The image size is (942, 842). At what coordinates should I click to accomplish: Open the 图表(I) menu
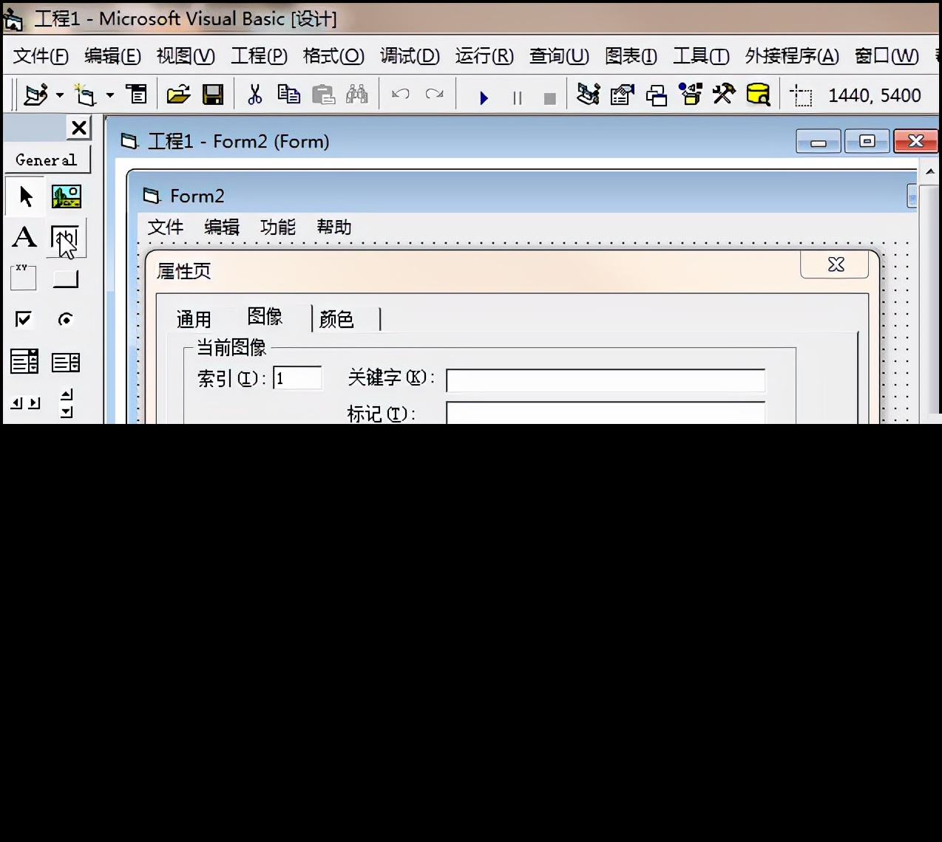[631, 56]
